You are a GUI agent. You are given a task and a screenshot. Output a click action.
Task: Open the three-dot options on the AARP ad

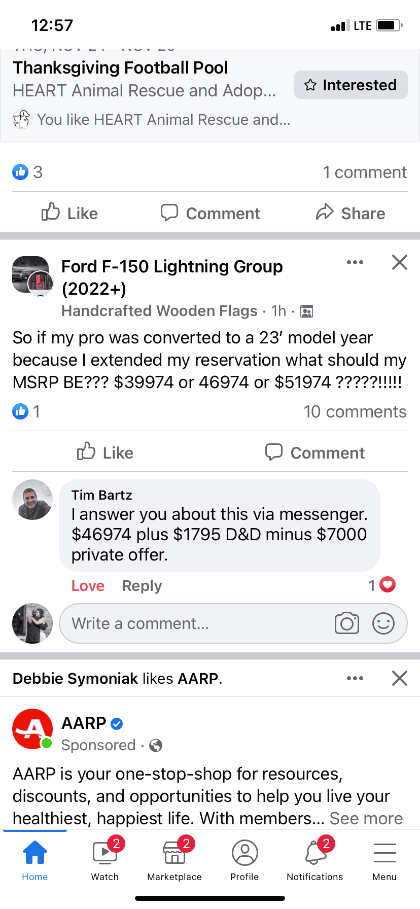pyautogui.click(x=355, y=678)
